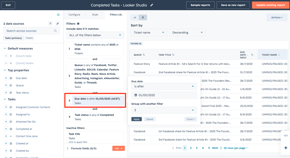Add the (Count) tickets measure

pyautogui.click(x=6, y=63)
